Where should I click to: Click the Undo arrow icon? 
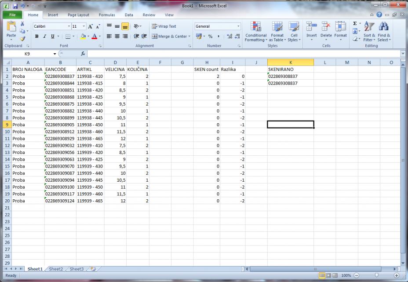pos(22,6)
